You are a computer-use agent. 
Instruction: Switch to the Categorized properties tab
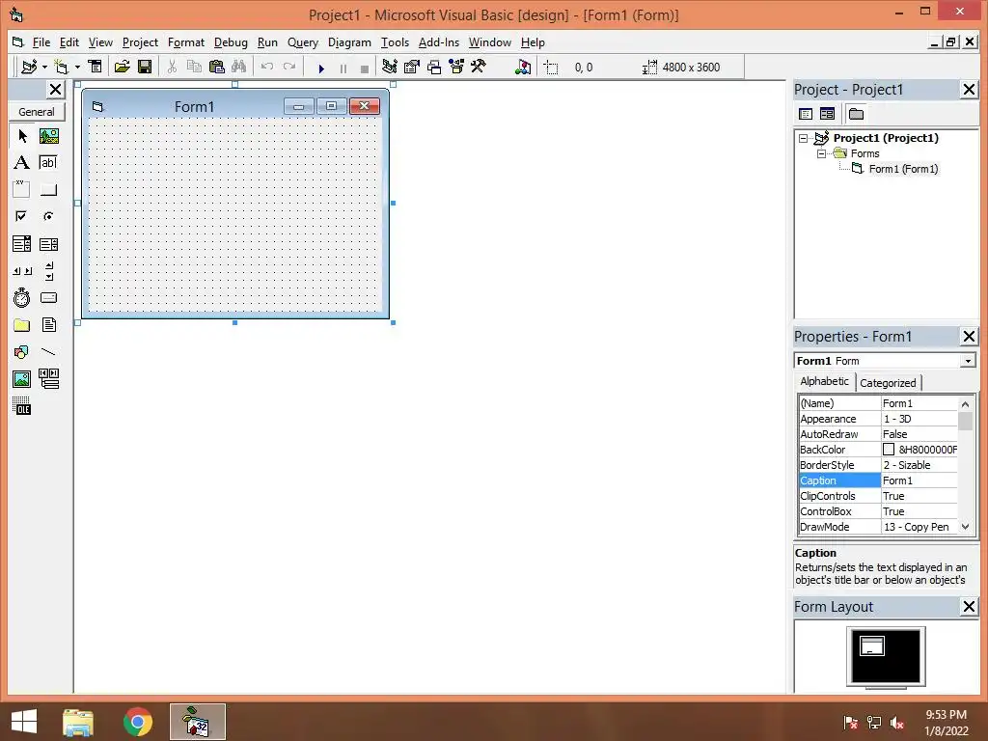(888, 382)
